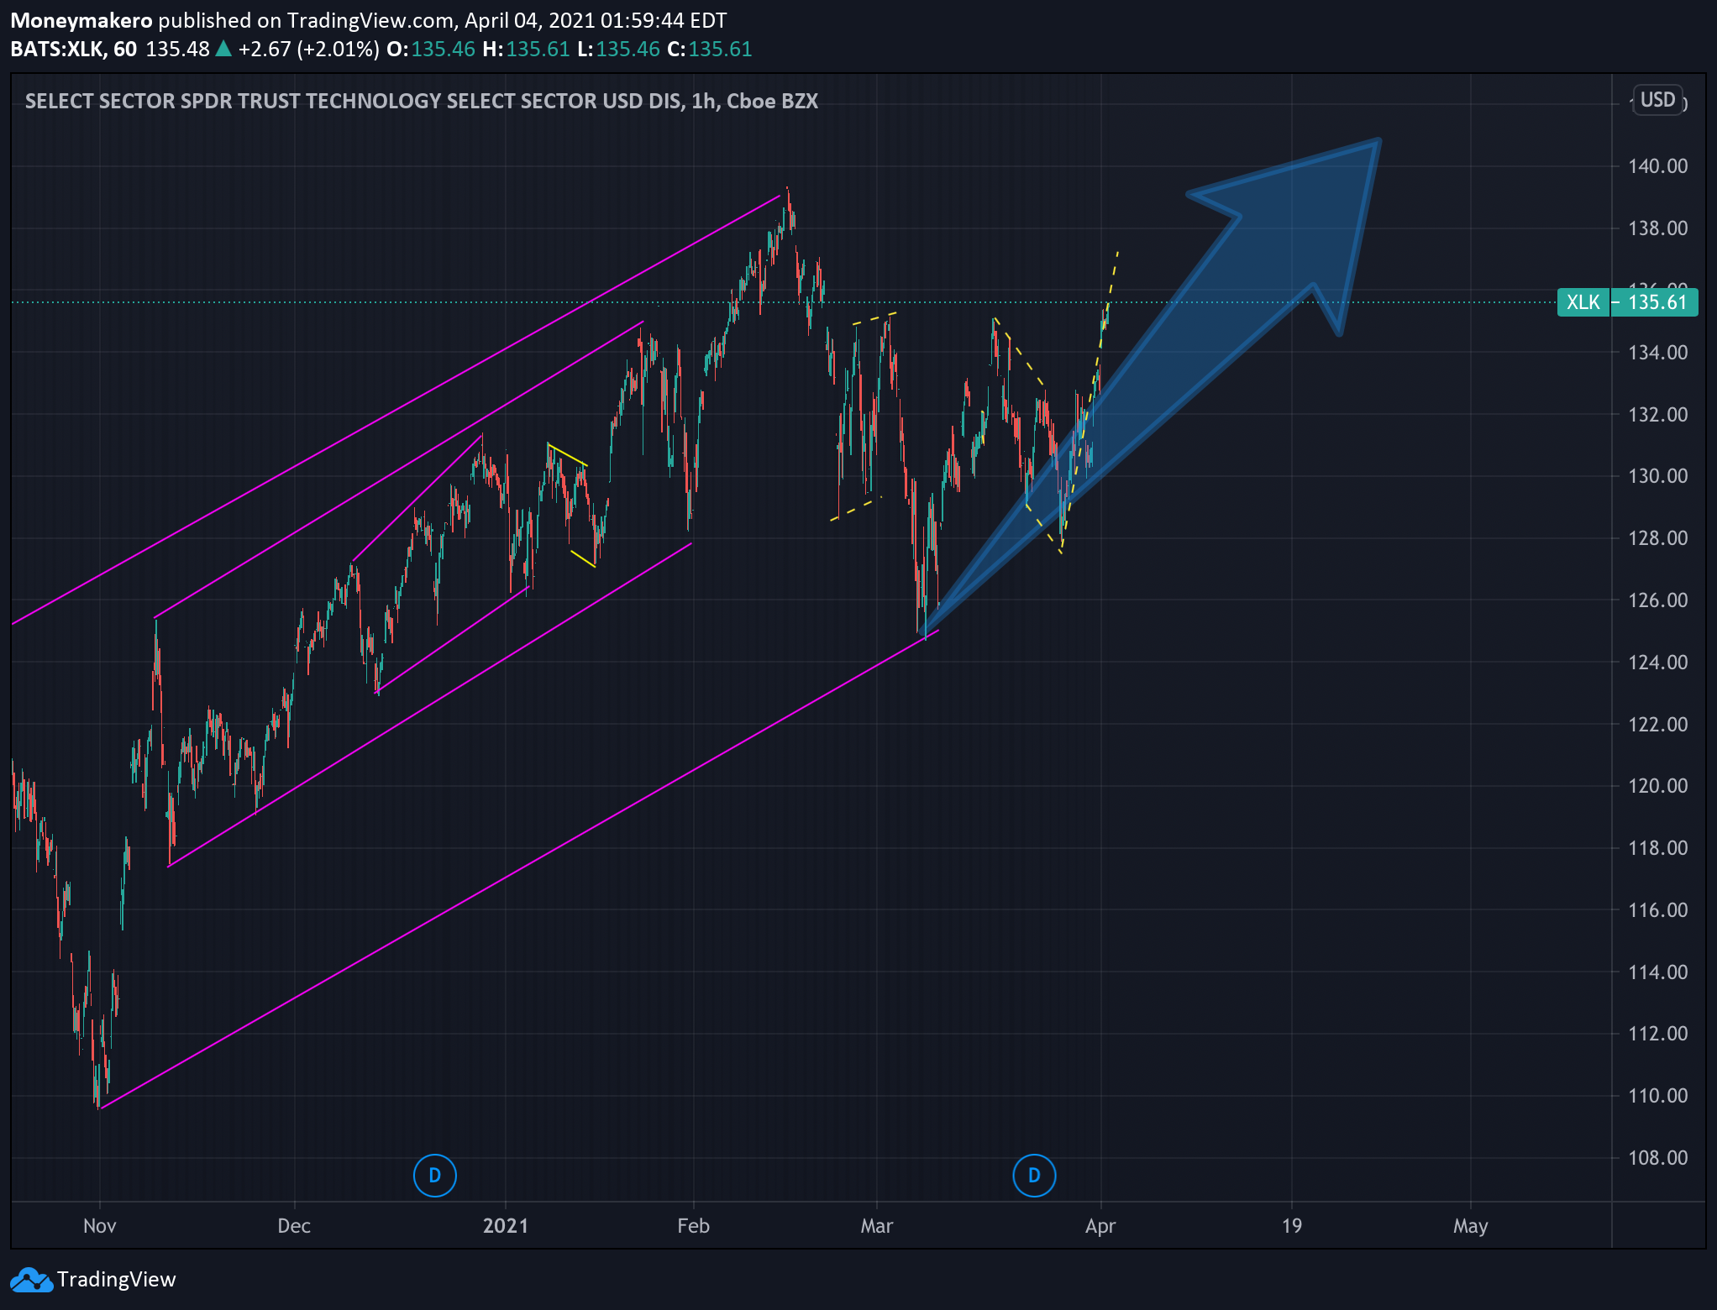Viewport: 1717px width, 1310px height.
Task: Click the Apr label on time axis
Action: click(x=1100, y=1226)
